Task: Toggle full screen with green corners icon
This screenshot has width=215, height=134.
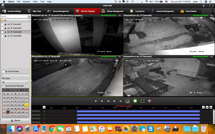Action: [x=143, y=101]
